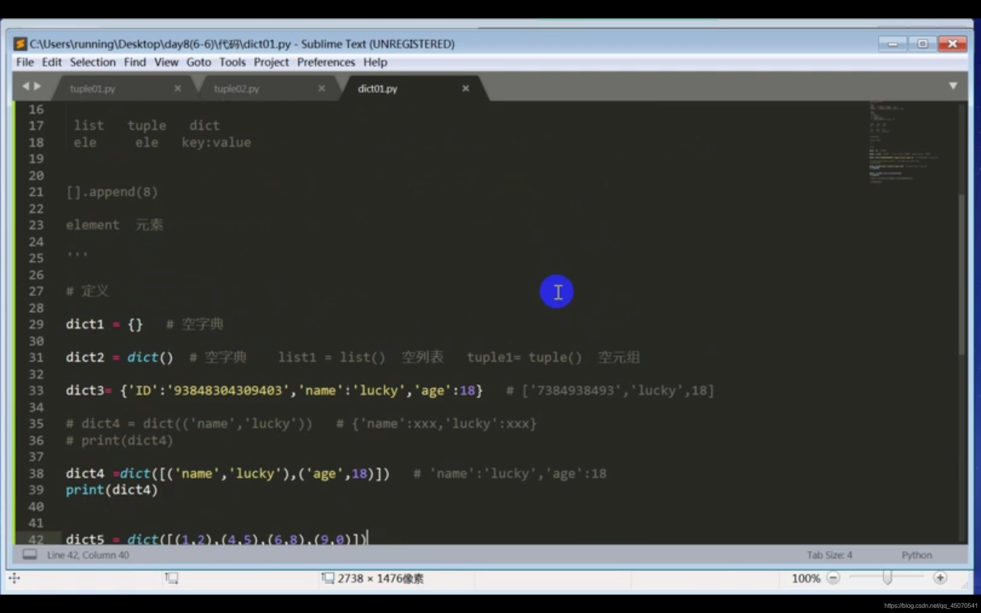Viewport: 981px width, 613px height.
Task: Close the dict01.py tab
Action: tap(465, 89)
